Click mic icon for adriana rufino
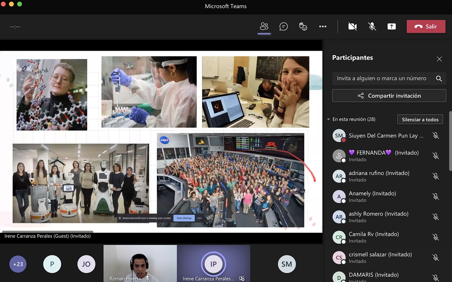This screenshot has height=282, width=452. (436, 176)
